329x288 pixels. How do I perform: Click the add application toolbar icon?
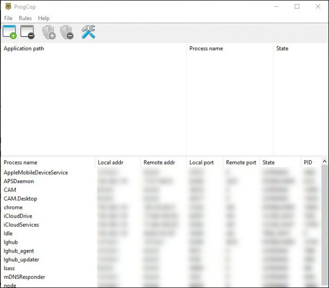pyautogui.click(x=10, y=32)
